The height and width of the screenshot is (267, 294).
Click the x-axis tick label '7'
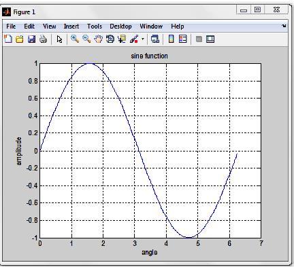pyautogui.click(x=261, y=244)
